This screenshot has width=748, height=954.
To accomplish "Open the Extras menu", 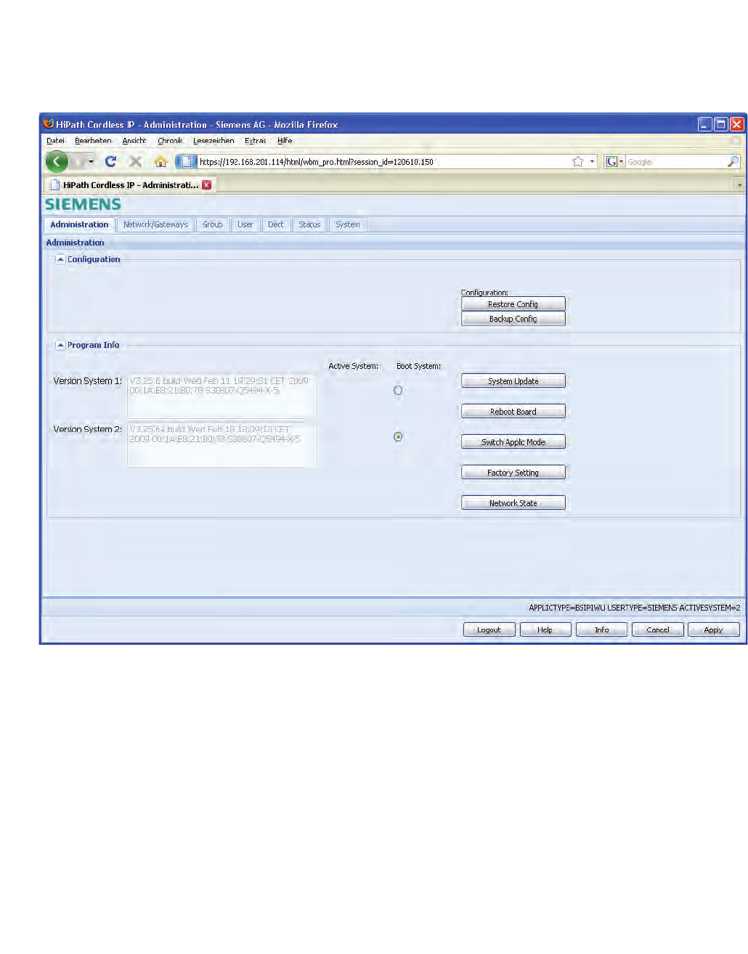I will pos(255,141).
